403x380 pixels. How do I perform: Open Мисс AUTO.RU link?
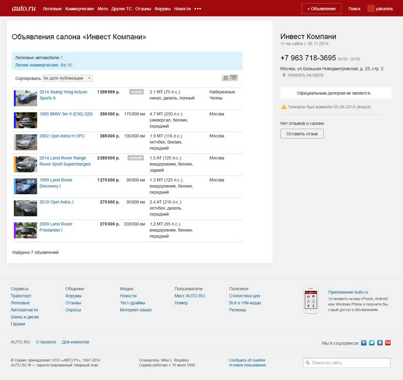[190, 296]
